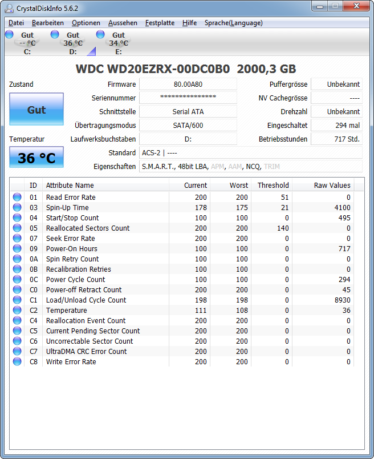Click the blue status orb for drive E:
Image resolution: width=374 pixels, height=459 pixels.
click(100, 35)
